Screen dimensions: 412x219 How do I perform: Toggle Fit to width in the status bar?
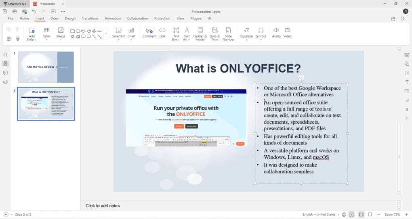[370, 215]
